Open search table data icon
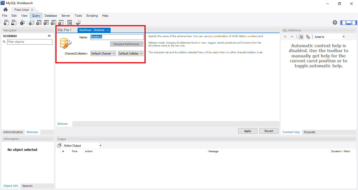This screenshot has width=358, height=190. pos(69,23)
